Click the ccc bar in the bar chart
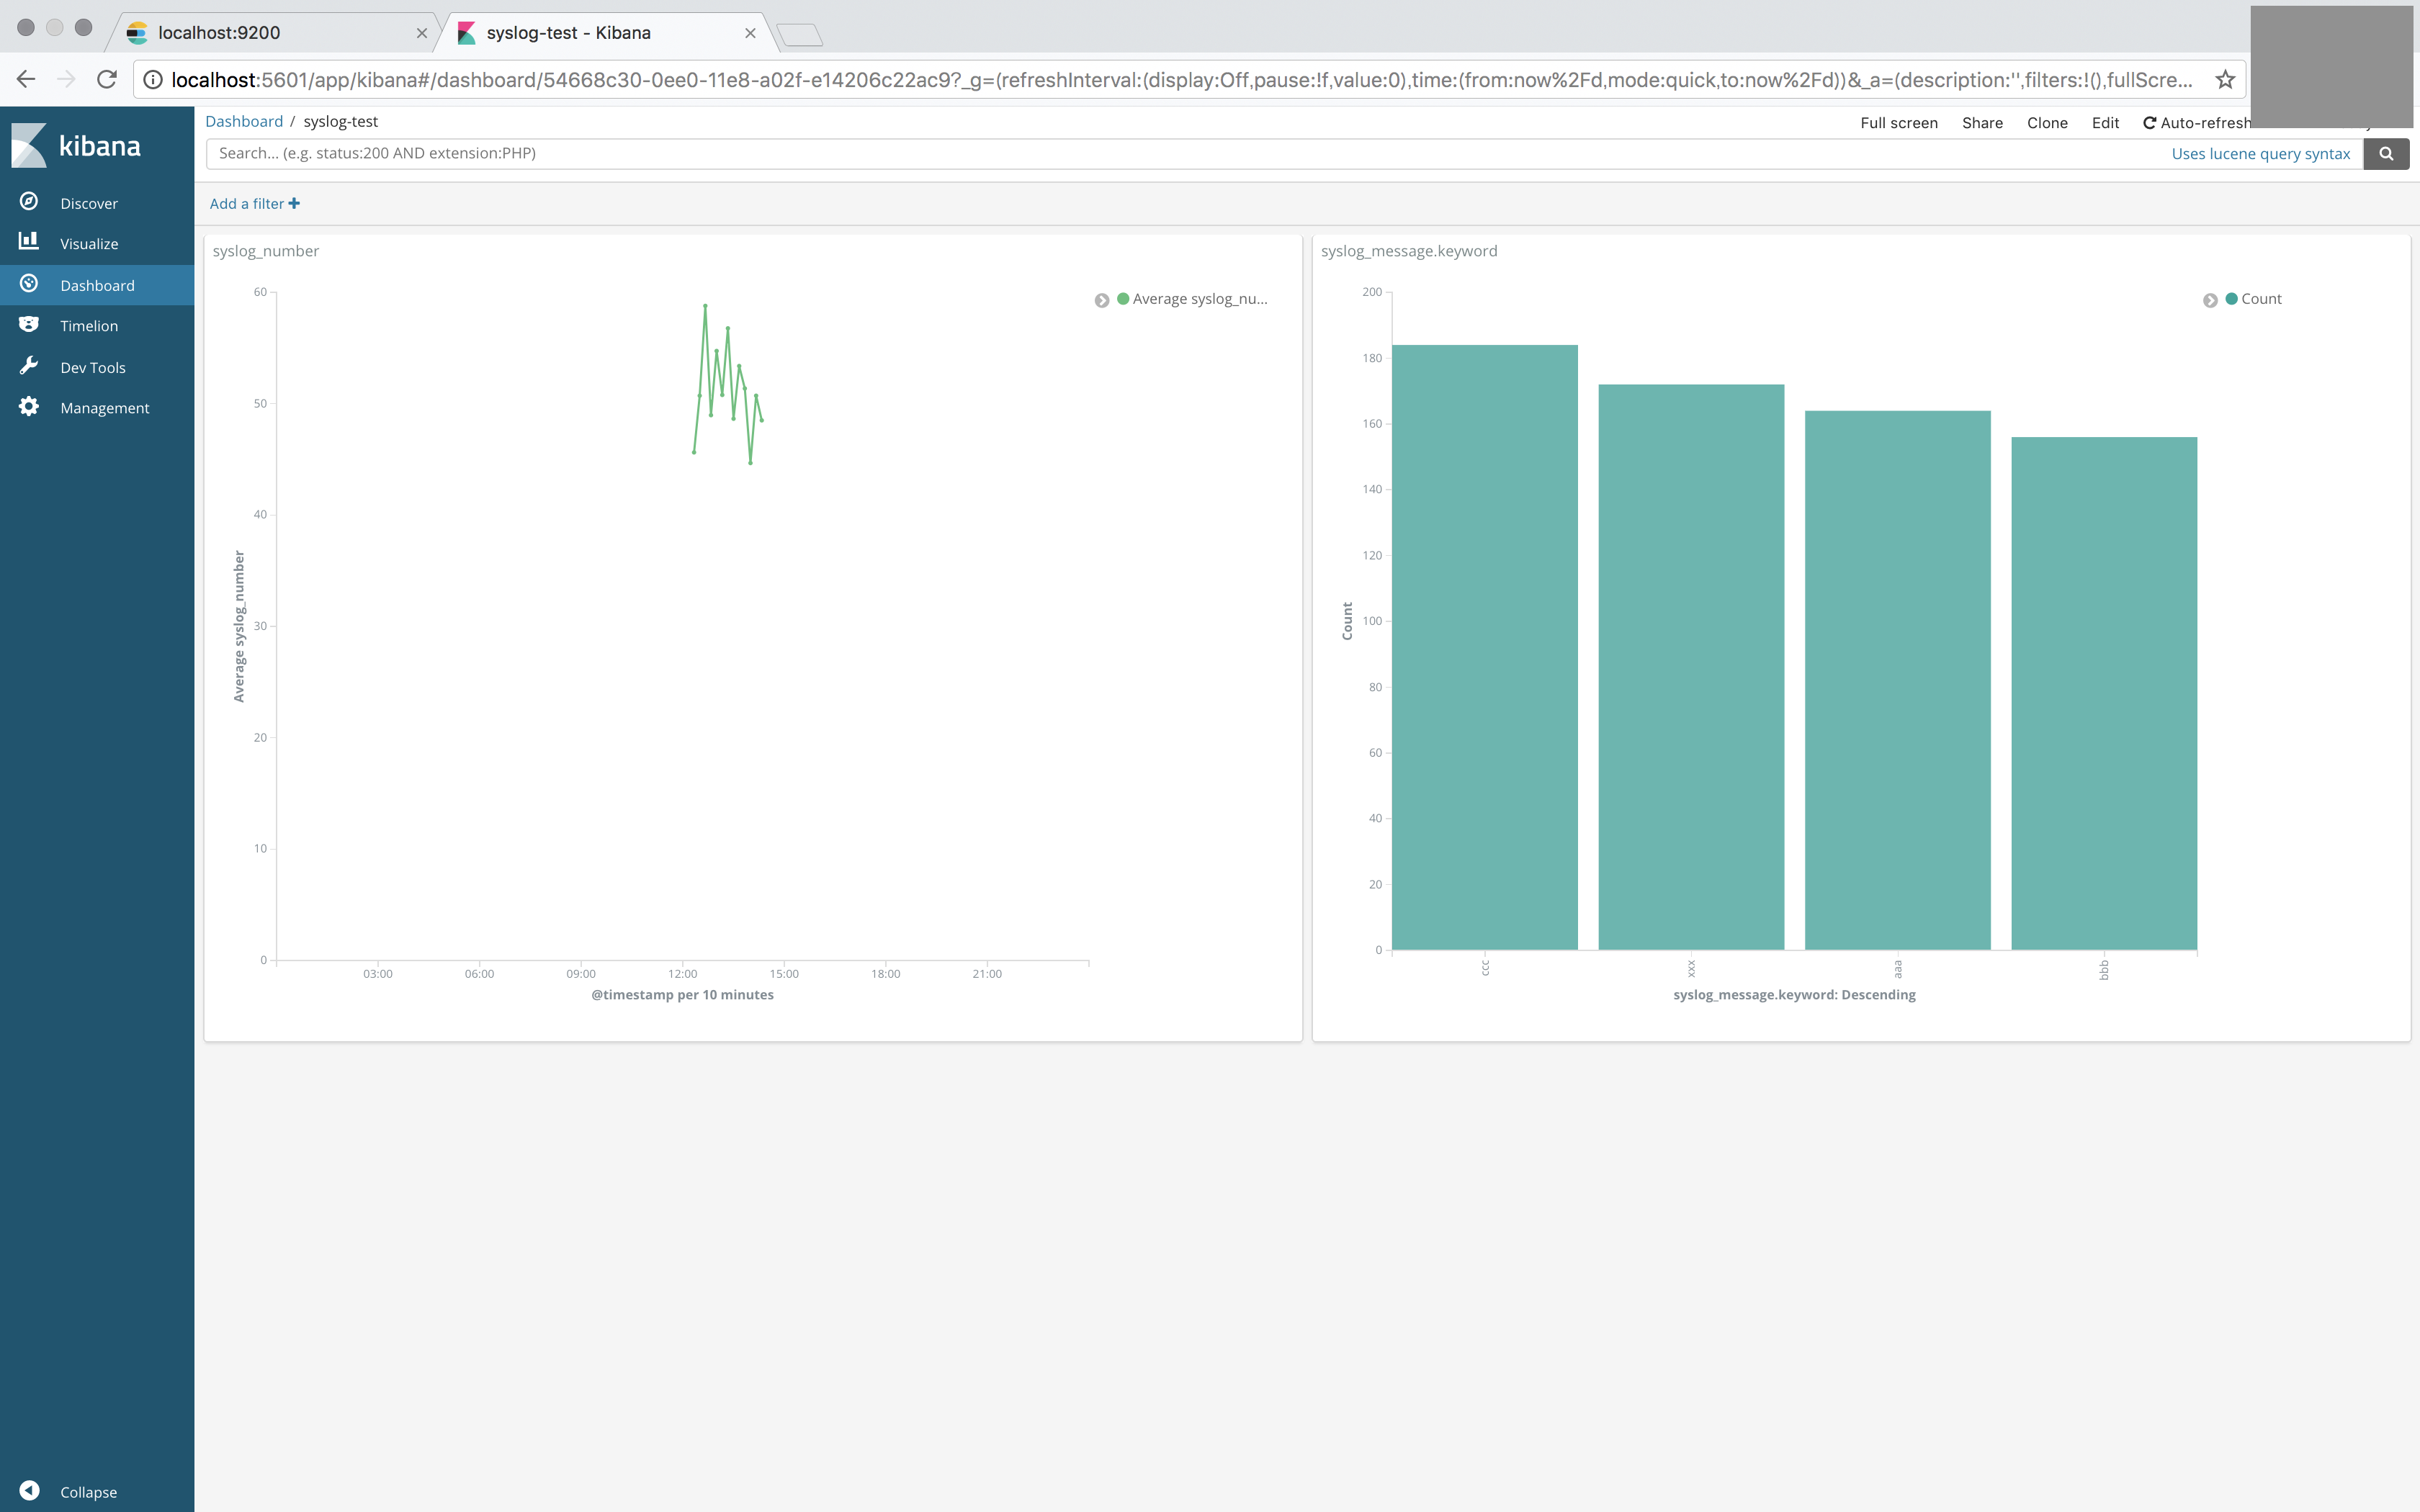 click(x=1484, y=647)
